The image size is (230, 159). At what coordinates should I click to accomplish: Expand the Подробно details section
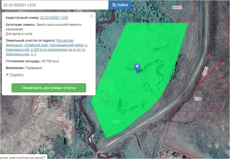[16, 75]
